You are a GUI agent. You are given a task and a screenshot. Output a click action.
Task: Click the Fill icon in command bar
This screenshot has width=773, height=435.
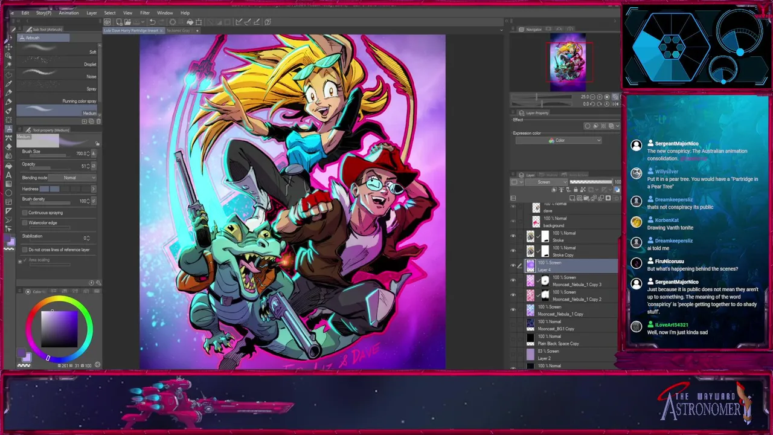coord(190,22)
